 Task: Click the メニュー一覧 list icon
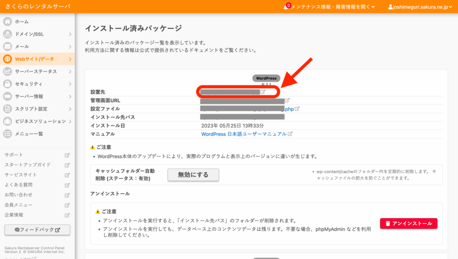(x=8, y=134)
